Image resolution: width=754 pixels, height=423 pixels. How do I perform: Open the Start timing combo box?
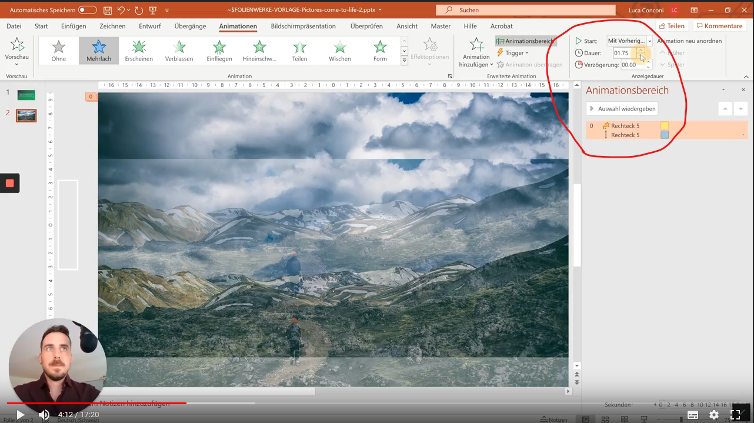point(630,41)
